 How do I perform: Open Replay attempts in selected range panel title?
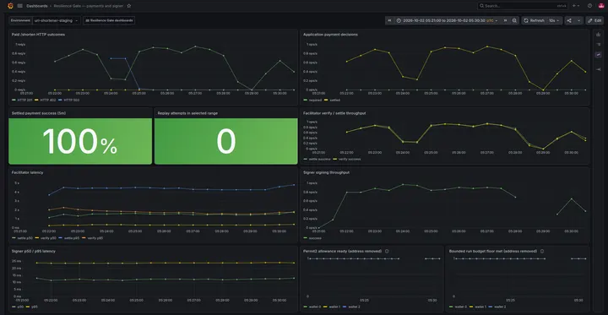pyautogui.click(x=187, y=113)
